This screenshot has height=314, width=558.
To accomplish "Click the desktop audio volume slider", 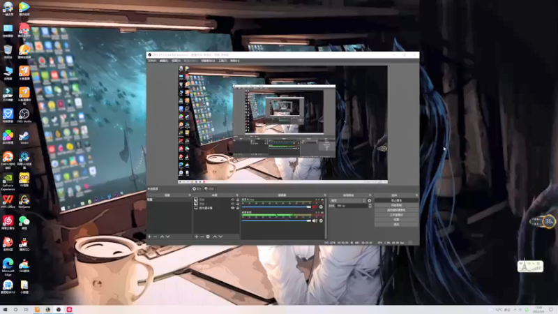I will pyautogui.click(x=276, y=220).
